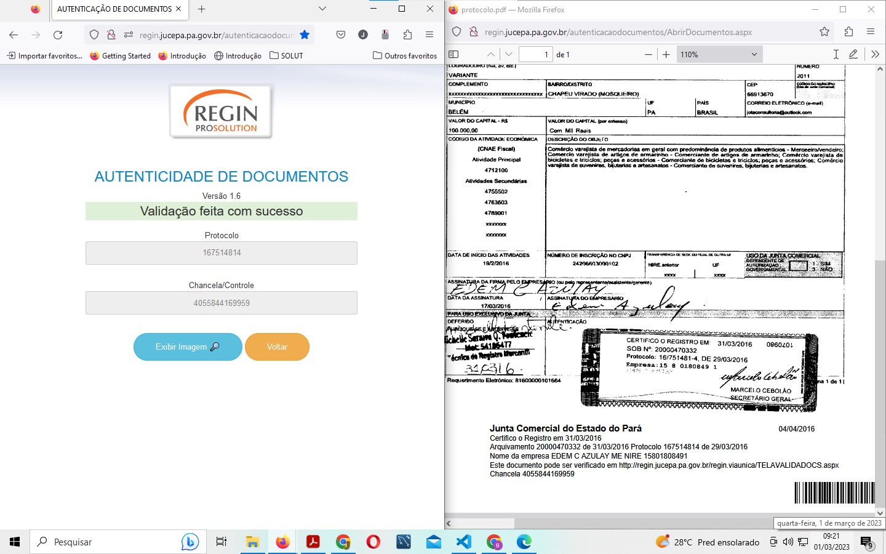886x554 pixels.
Task: Click the Protocolo field showing 167514814
Action: pyautogui.click(x=221, y=253)
